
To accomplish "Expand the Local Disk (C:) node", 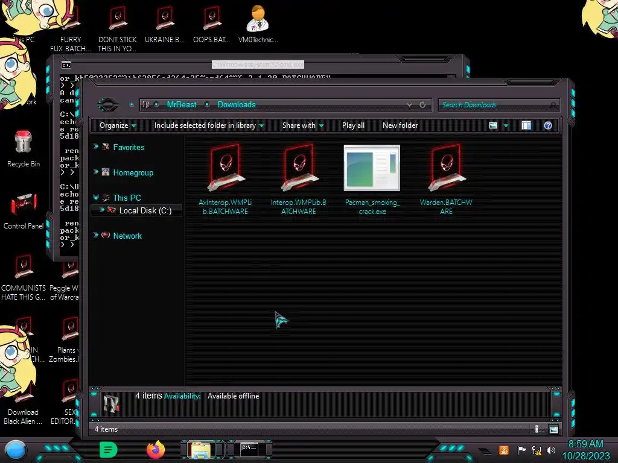I will [101, 210].
